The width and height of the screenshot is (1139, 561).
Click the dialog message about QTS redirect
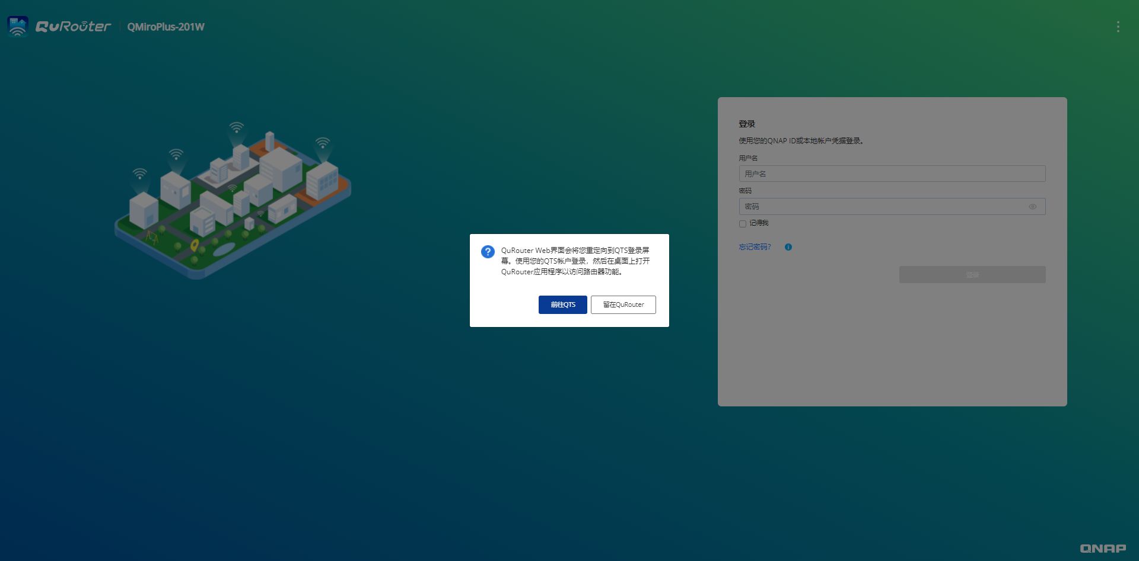click(575, 261)
